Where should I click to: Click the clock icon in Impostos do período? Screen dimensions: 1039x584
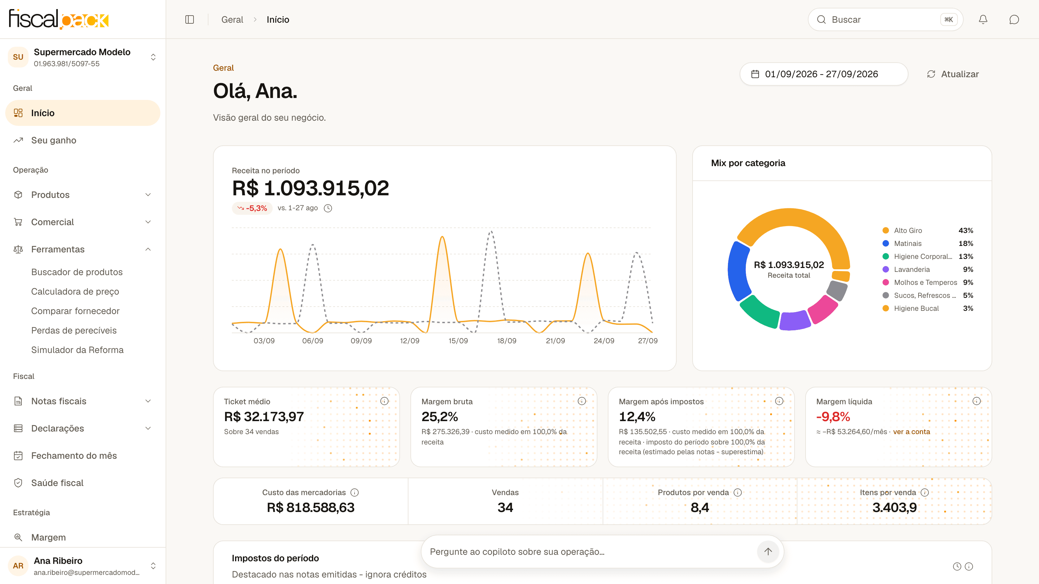(957, 566)
